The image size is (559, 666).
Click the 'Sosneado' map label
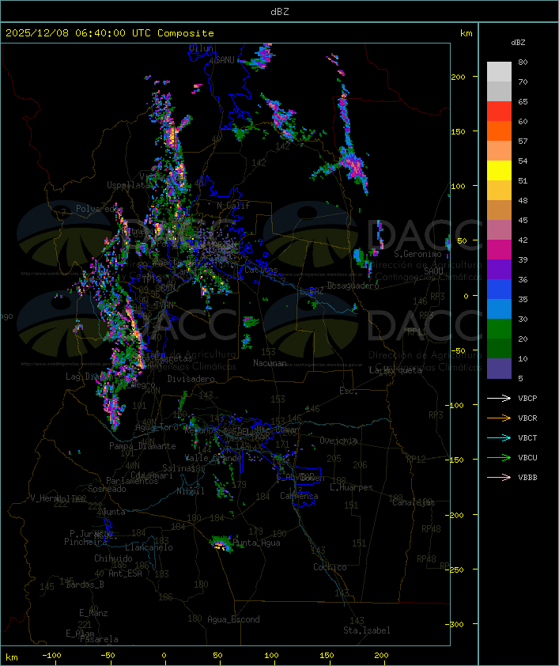pos(107,489)
